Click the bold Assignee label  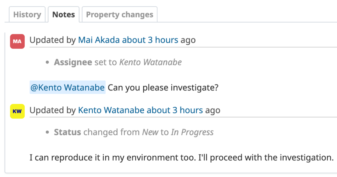(73, 62)
